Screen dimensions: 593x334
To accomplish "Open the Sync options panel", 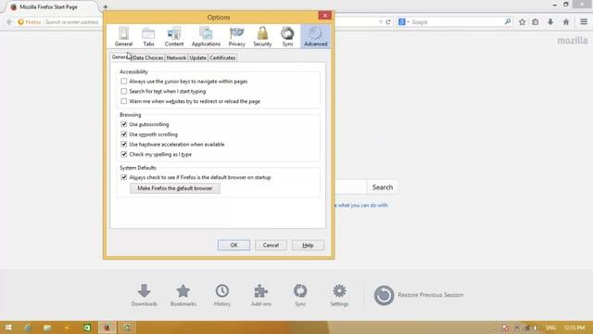I will tap(287, 36).
